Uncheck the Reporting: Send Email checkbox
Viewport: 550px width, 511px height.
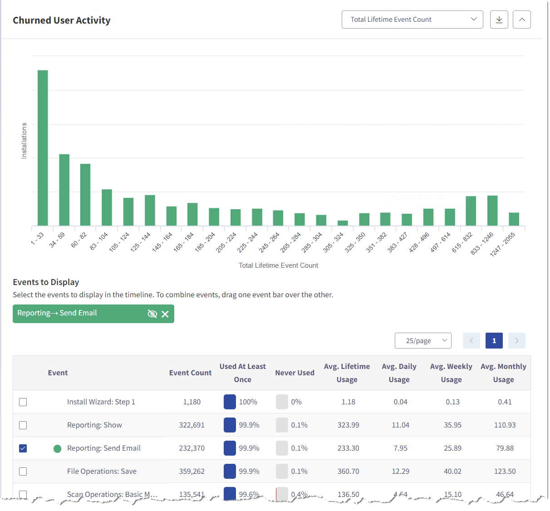pyautogui.click(x=23, y=448)
